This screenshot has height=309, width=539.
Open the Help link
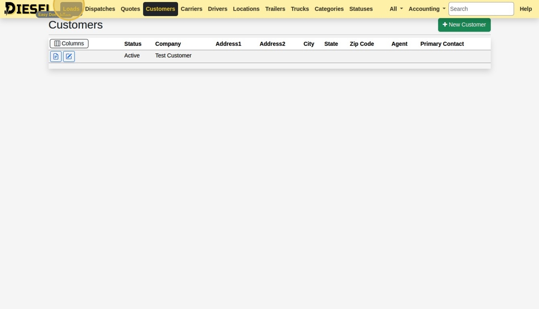point(526,9)
